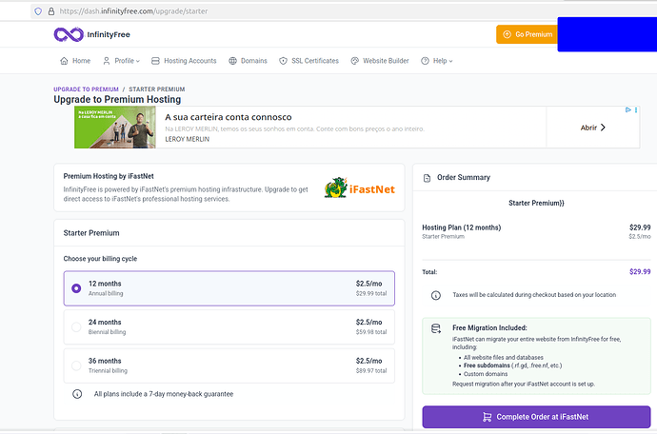657x434 pixels.
Task: Click the Domains globe icon
Action: pos(232,61)
